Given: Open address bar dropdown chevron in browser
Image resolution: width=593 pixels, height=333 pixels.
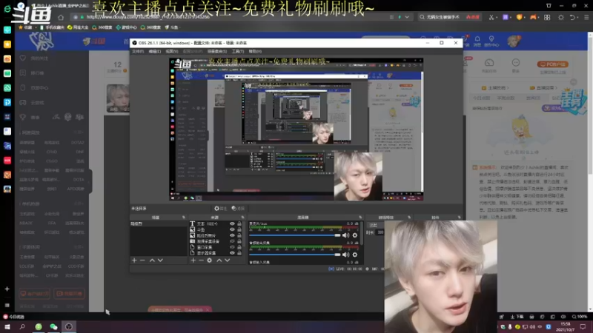Looking at the screenshot, I should coord(407,17).
